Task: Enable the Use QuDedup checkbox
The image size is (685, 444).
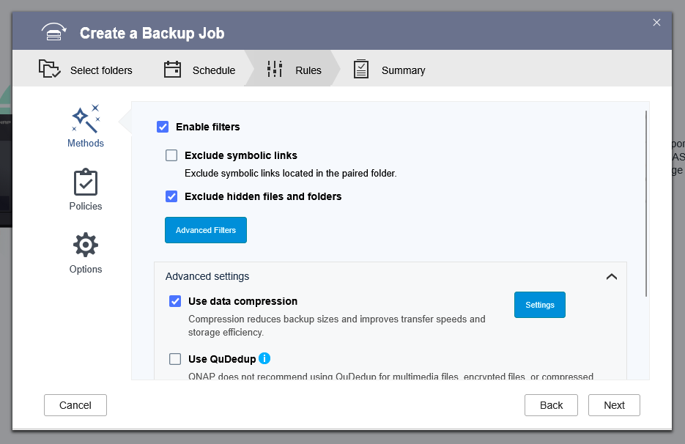Action: pos(175,359)
